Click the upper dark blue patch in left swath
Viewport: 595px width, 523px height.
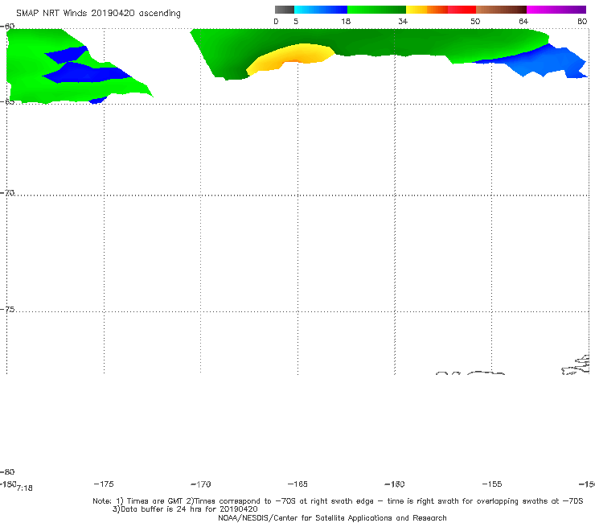[67, 55]
